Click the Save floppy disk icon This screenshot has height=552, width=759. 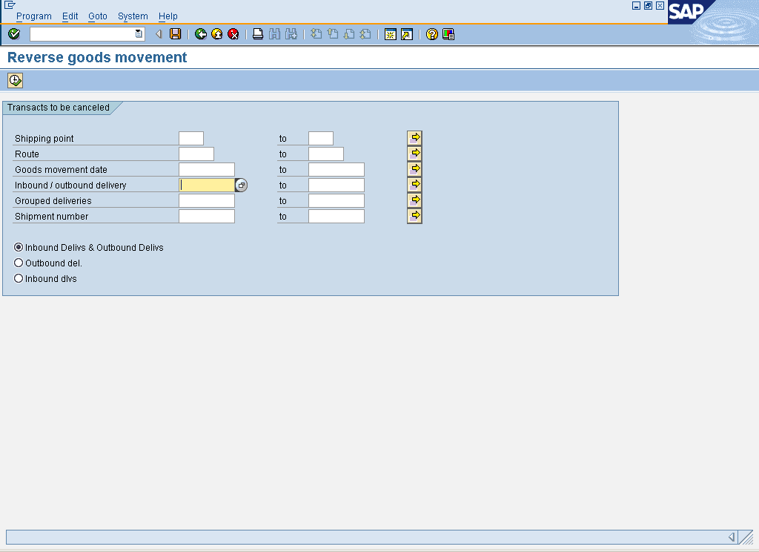point(175,34)
